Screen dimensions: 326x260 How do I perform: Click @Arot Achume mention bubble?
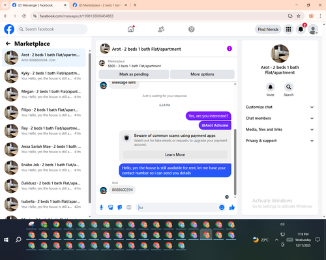(215, 125)
